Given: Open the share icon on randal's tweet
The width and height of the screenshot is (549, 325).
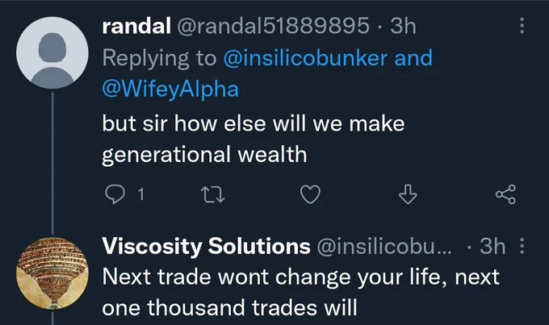Looking at the screenshot, I should tap(505, 194).
